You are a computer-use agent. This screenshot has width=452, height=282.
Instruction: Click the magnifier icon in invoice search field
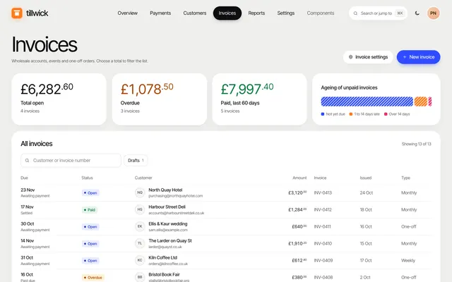coord(27,160)
